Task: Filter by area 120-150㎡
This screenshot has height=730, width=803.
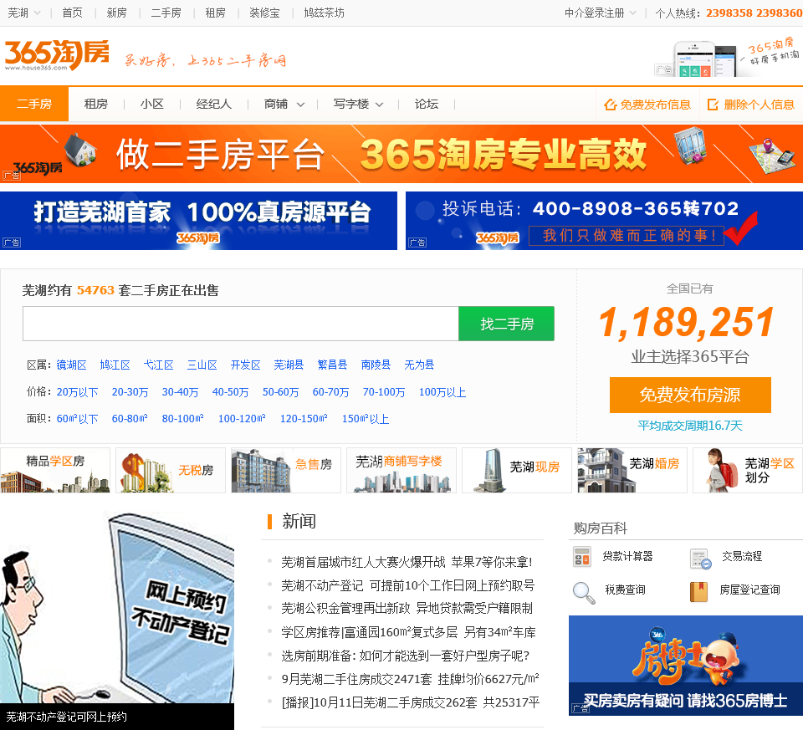Action: point(304,419)
